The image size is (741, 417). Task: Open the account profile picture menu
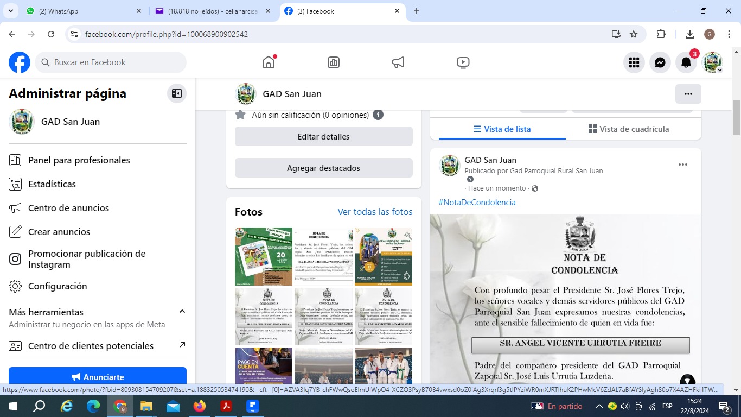(x=713, y=62)
